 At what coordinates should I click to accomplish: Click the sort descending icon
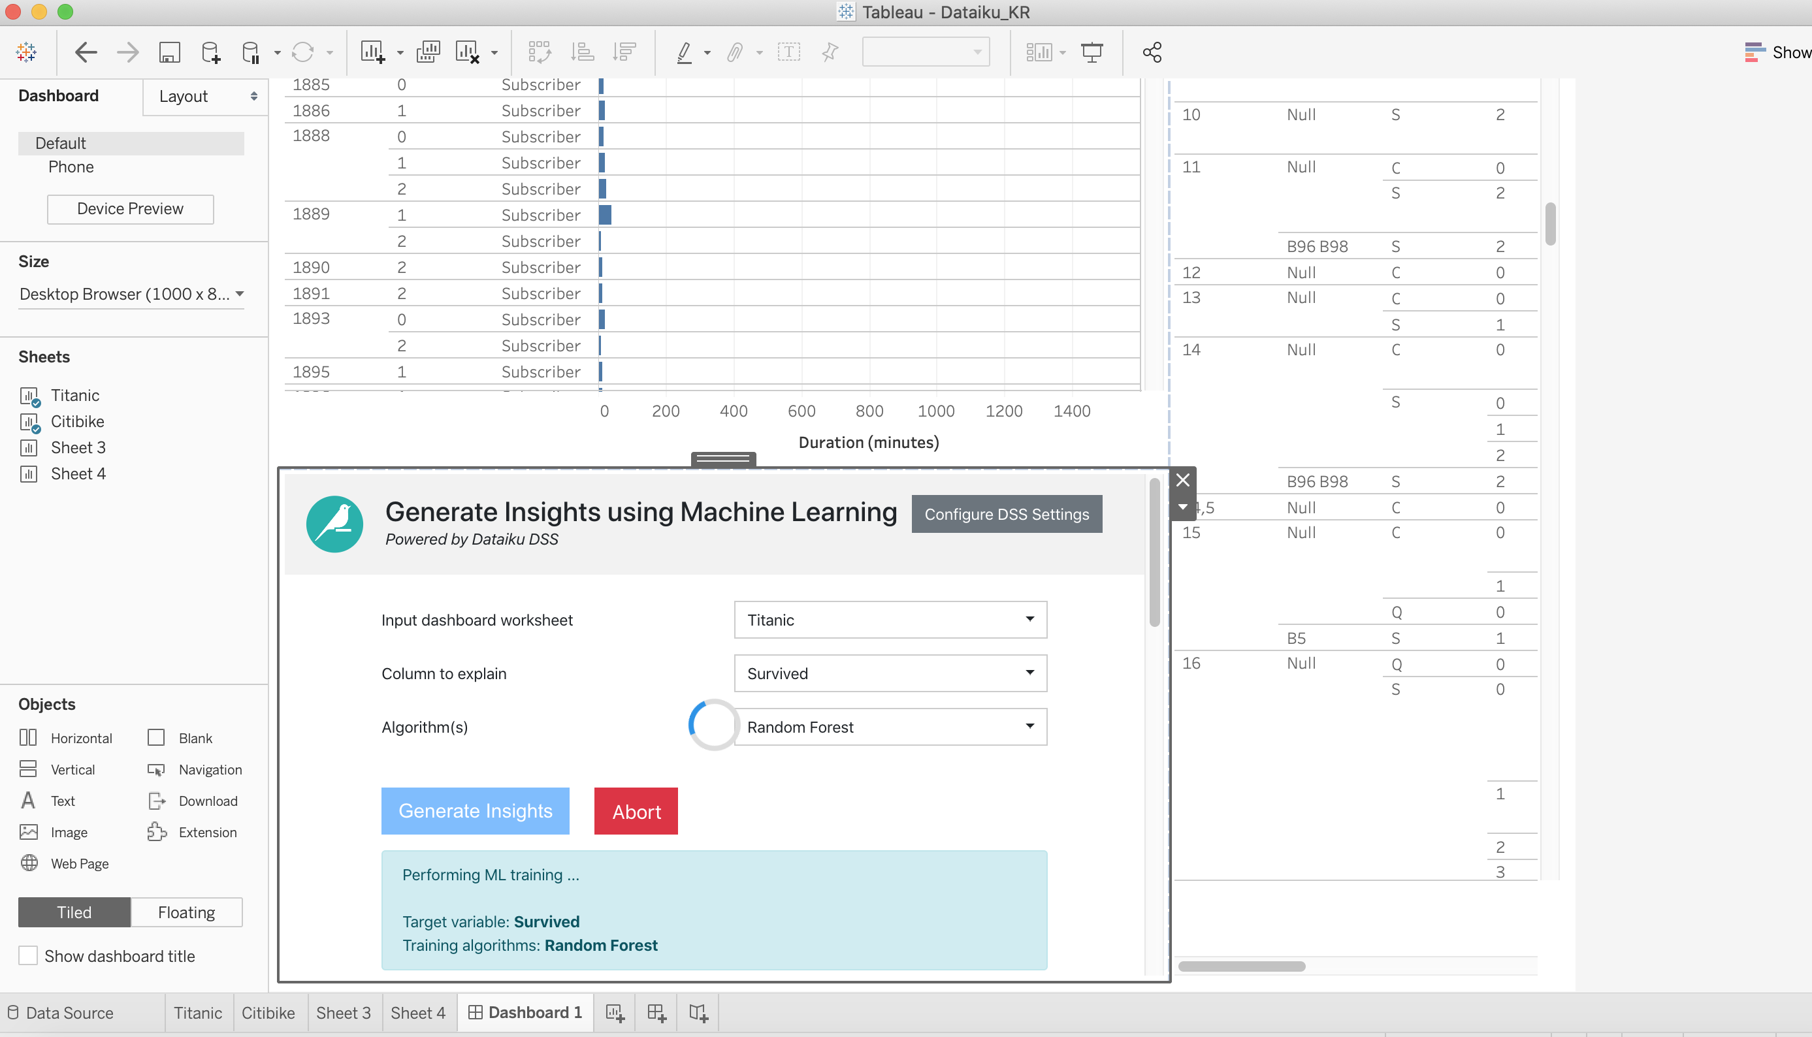(x=624, y=52)
